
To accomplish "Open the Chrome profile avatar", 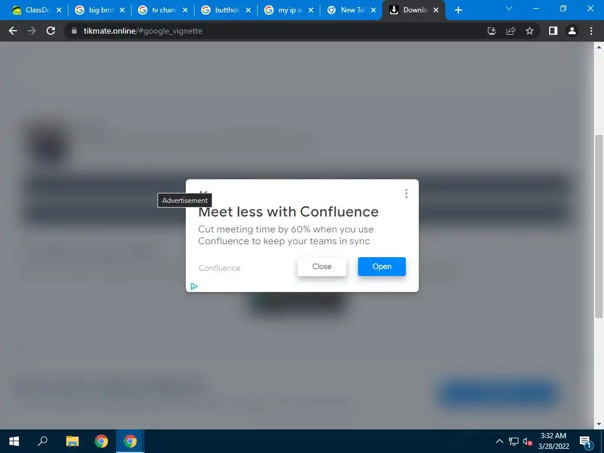I will (x=572, y=31).
